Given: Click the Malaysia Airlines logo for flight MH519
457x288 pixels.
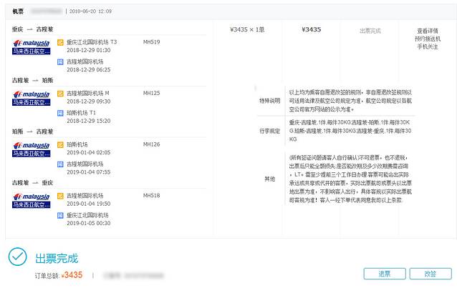Looking at the screenshot, I should coord(32,47).
